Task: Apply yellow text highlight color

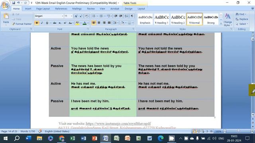Action: click(77, 23)
